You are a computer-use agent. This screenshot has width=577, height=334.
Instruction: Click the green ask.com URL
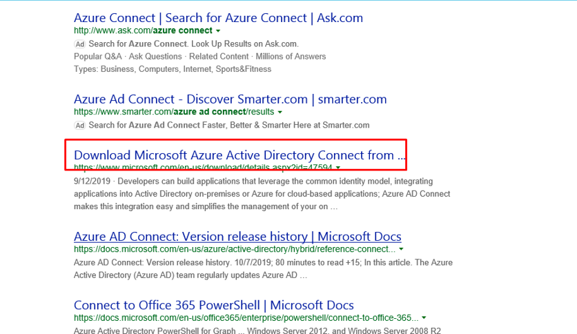coord(144,31)
